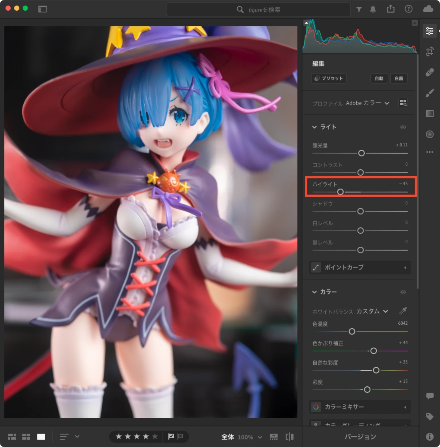Click the ハイライト slider handle
Viewport: 440px width, 447px height.
tap(340, 192)
